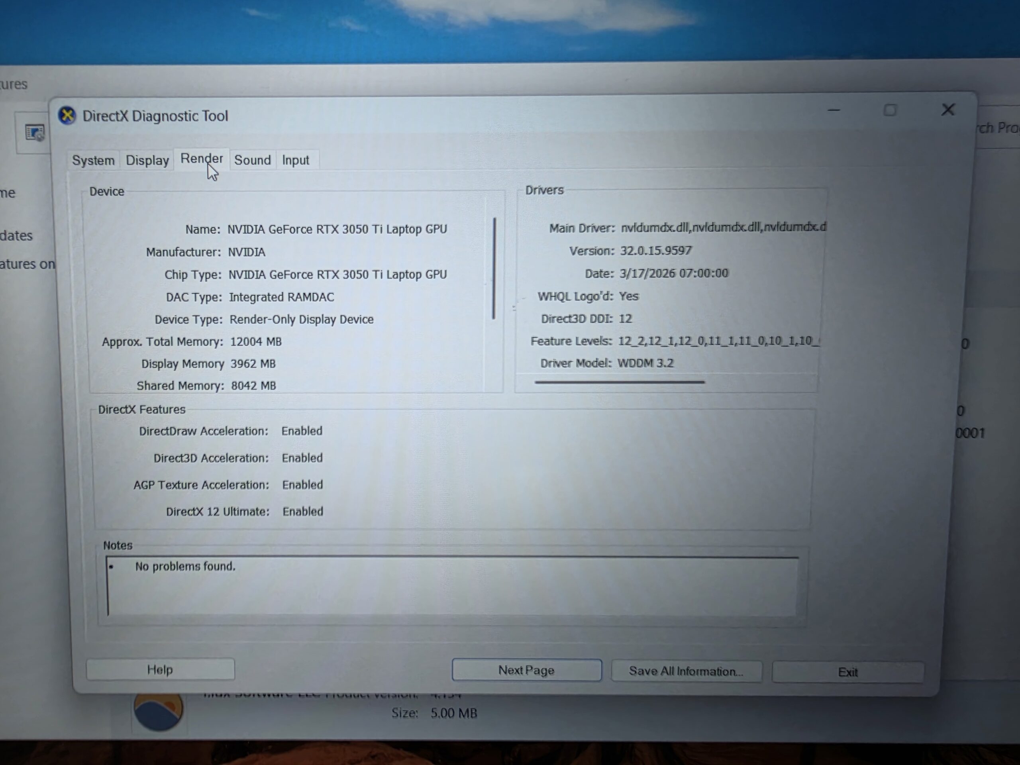Switch to the Input tab
Viewport: 1020px width, 765px height.
point(296,160)
